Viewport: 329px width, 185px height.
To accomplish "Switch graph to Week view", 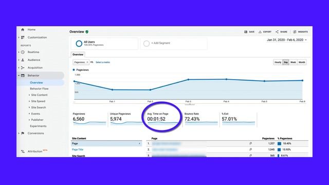I will coord(293,62).
